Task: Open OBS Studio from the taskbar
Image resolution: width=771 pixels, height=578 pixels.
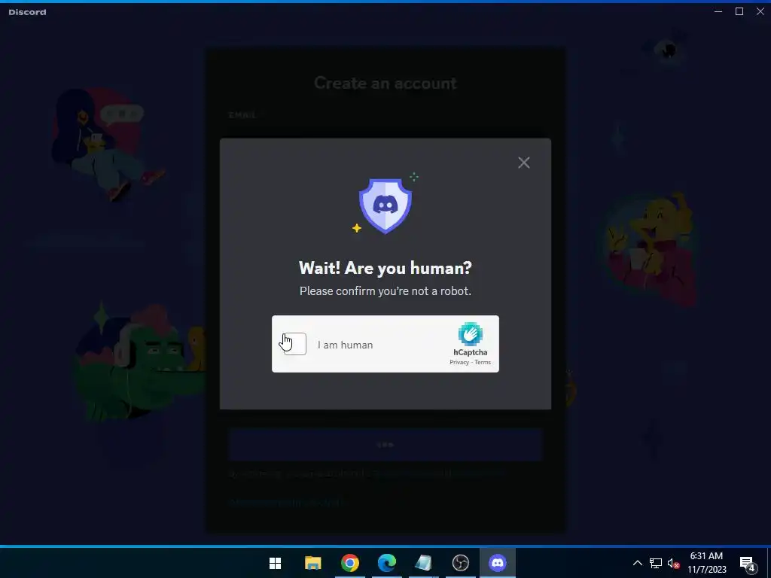Action: point(461,563)
